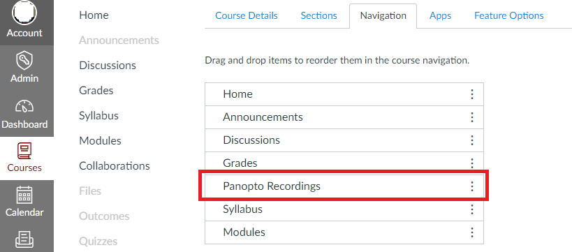Screen dimensions: 572x252
Task: Click the Inbox icon below Calendar
Action: point(24,239)
